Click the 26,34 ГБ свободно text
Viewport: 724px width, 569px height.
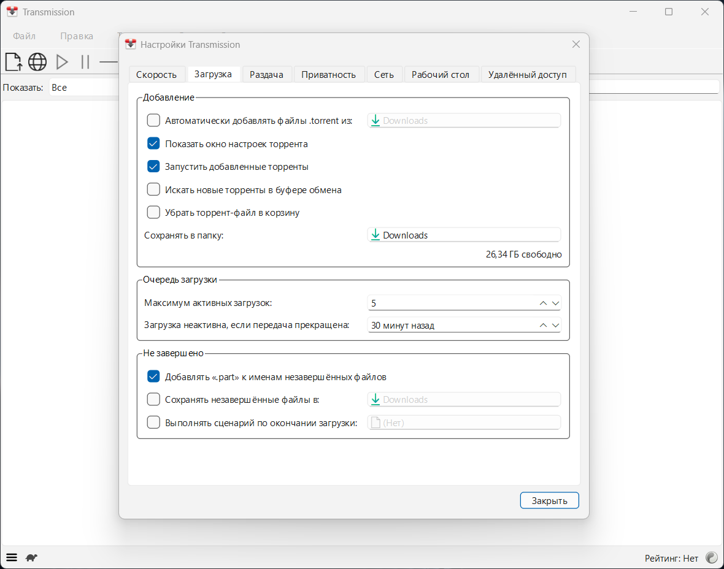tap(523, 254)
